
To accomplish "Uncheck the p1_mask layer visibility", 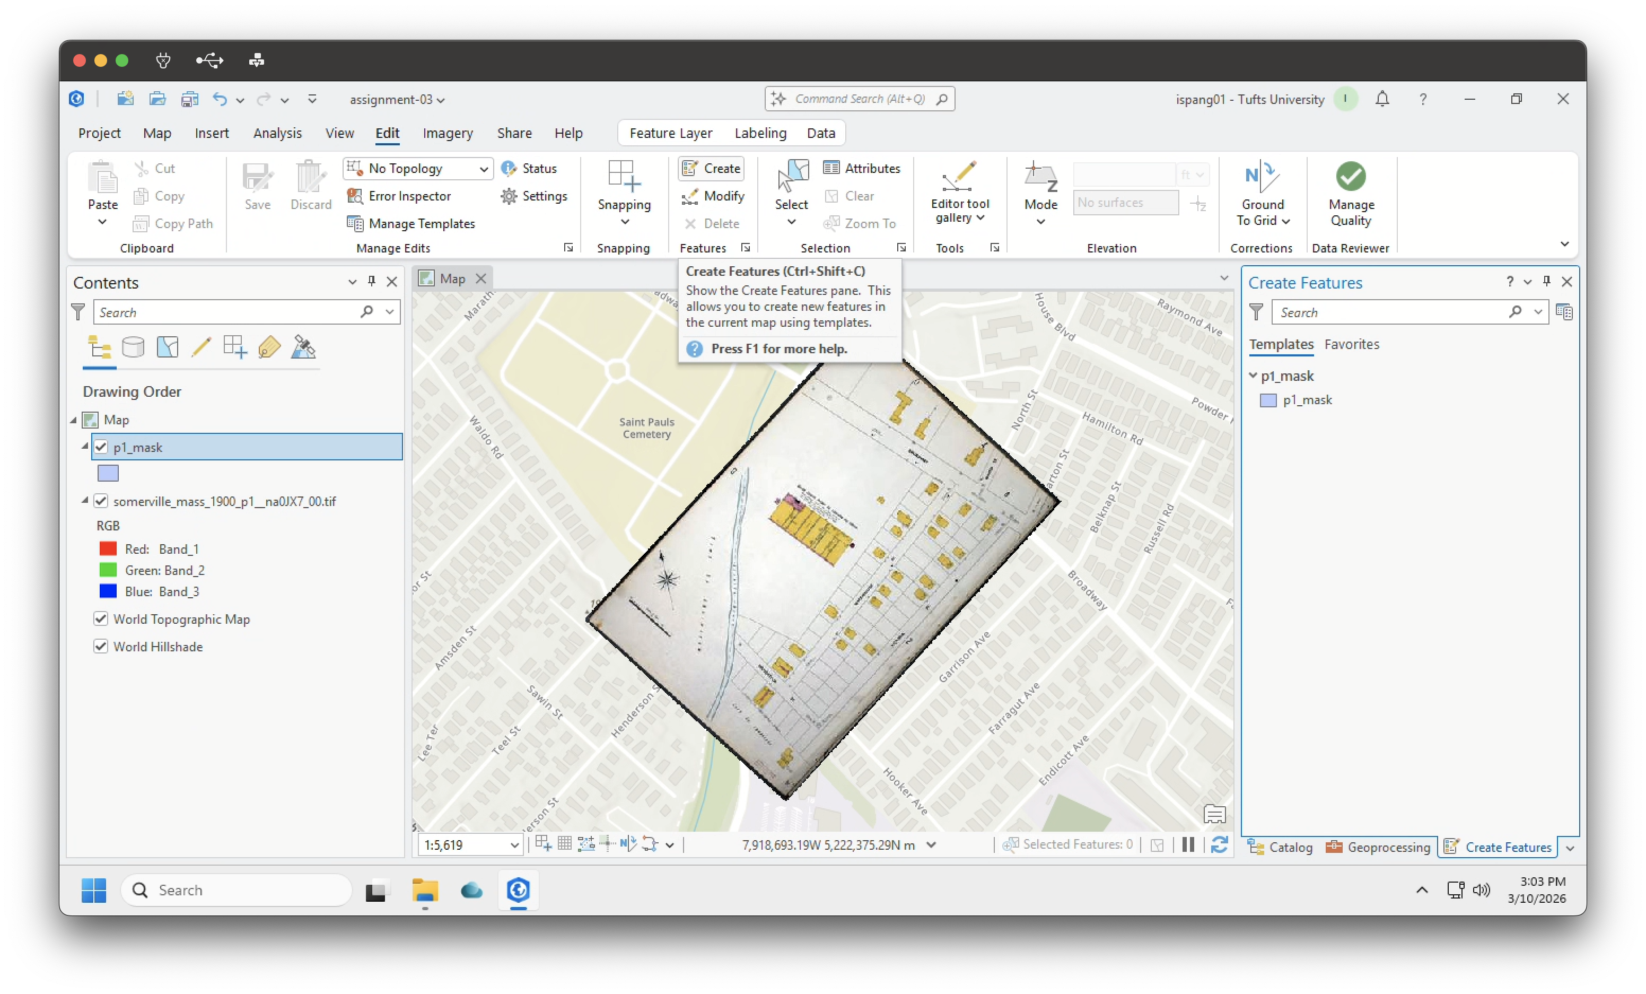I will (x=101, y=447).
